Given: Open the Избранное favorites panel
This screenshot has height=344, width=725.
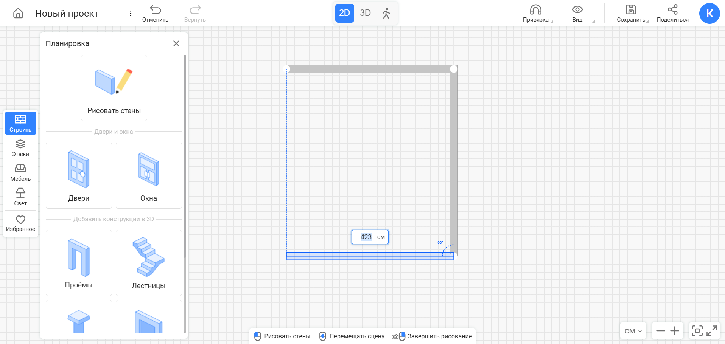Looking at the screenshot, I should point(20,223).
